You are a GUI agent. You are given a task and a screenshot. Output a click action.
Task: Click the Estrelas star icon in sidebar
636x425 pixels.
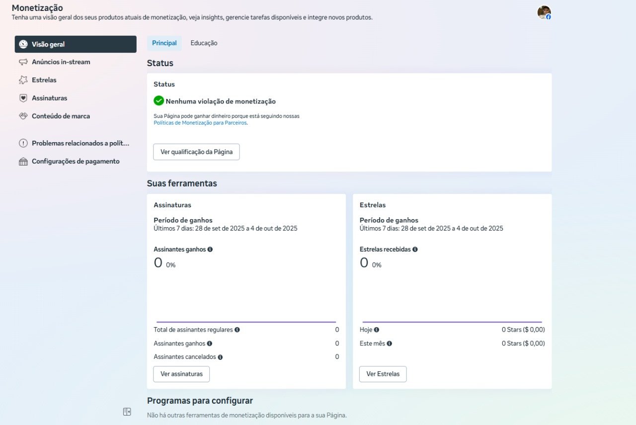[23, 80]
